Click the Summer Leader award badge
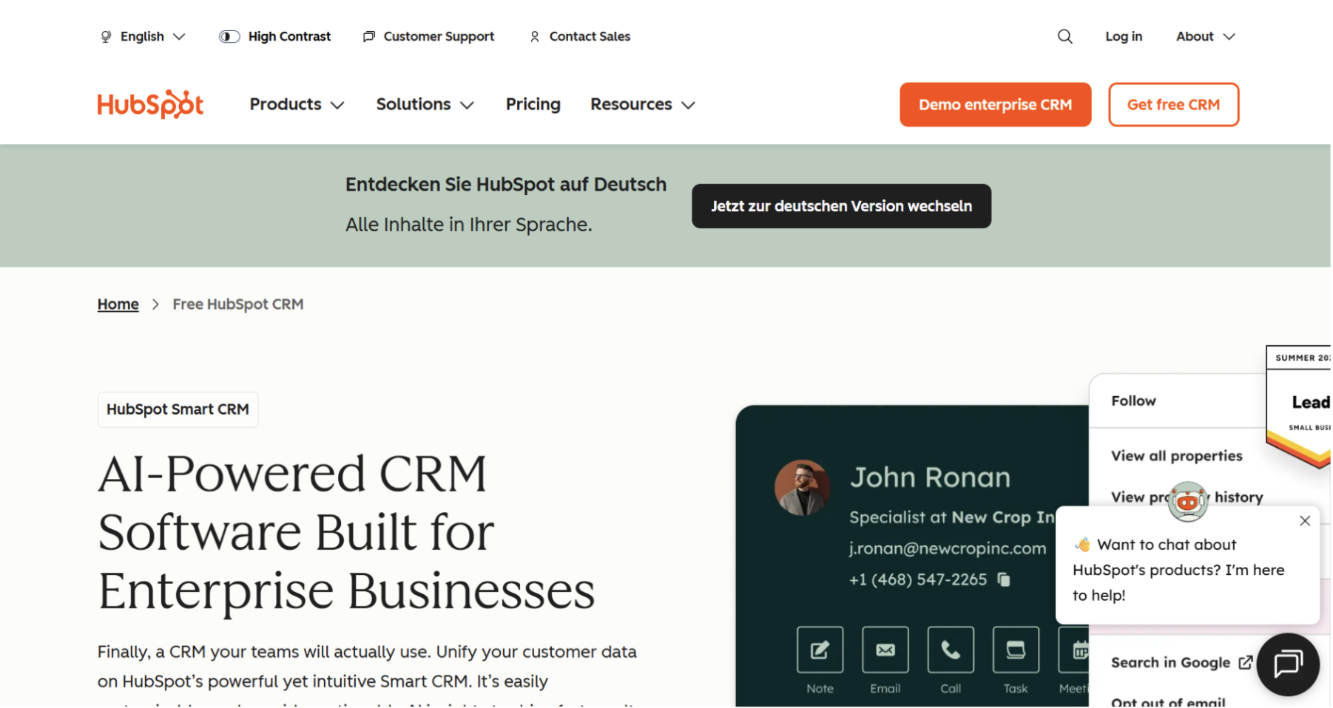 pos(1299,406)
